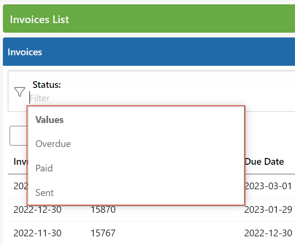Click the Invoices List green header
Image resolution: width=295 pixels, height=244 pixels.
pyautogui.click(x=149, y=19)
